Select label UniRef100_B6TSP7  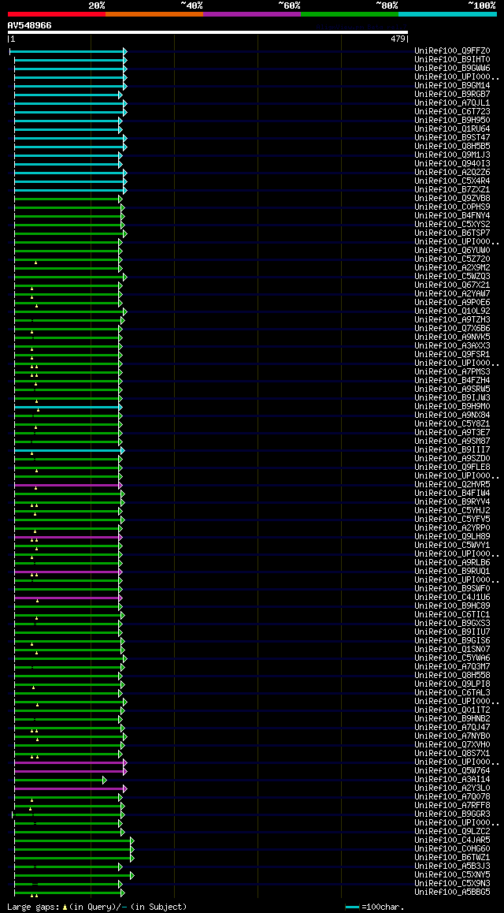(452, 233)
